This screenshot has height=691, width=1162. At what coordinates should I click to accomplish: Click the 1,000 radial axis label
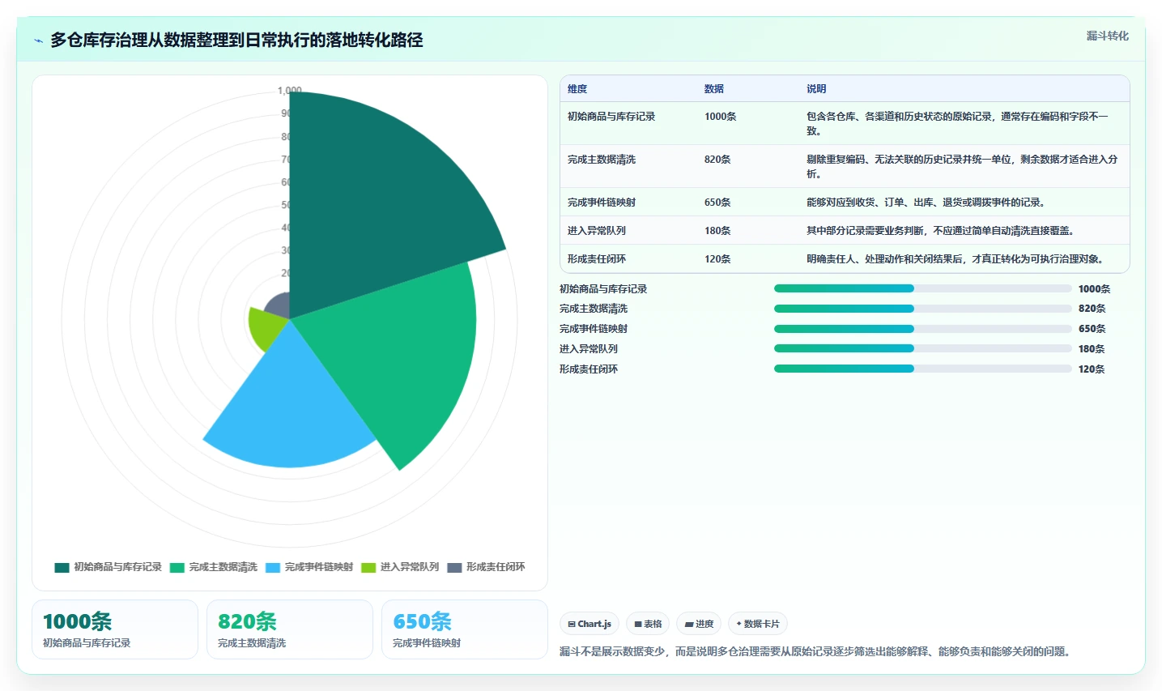289,91
